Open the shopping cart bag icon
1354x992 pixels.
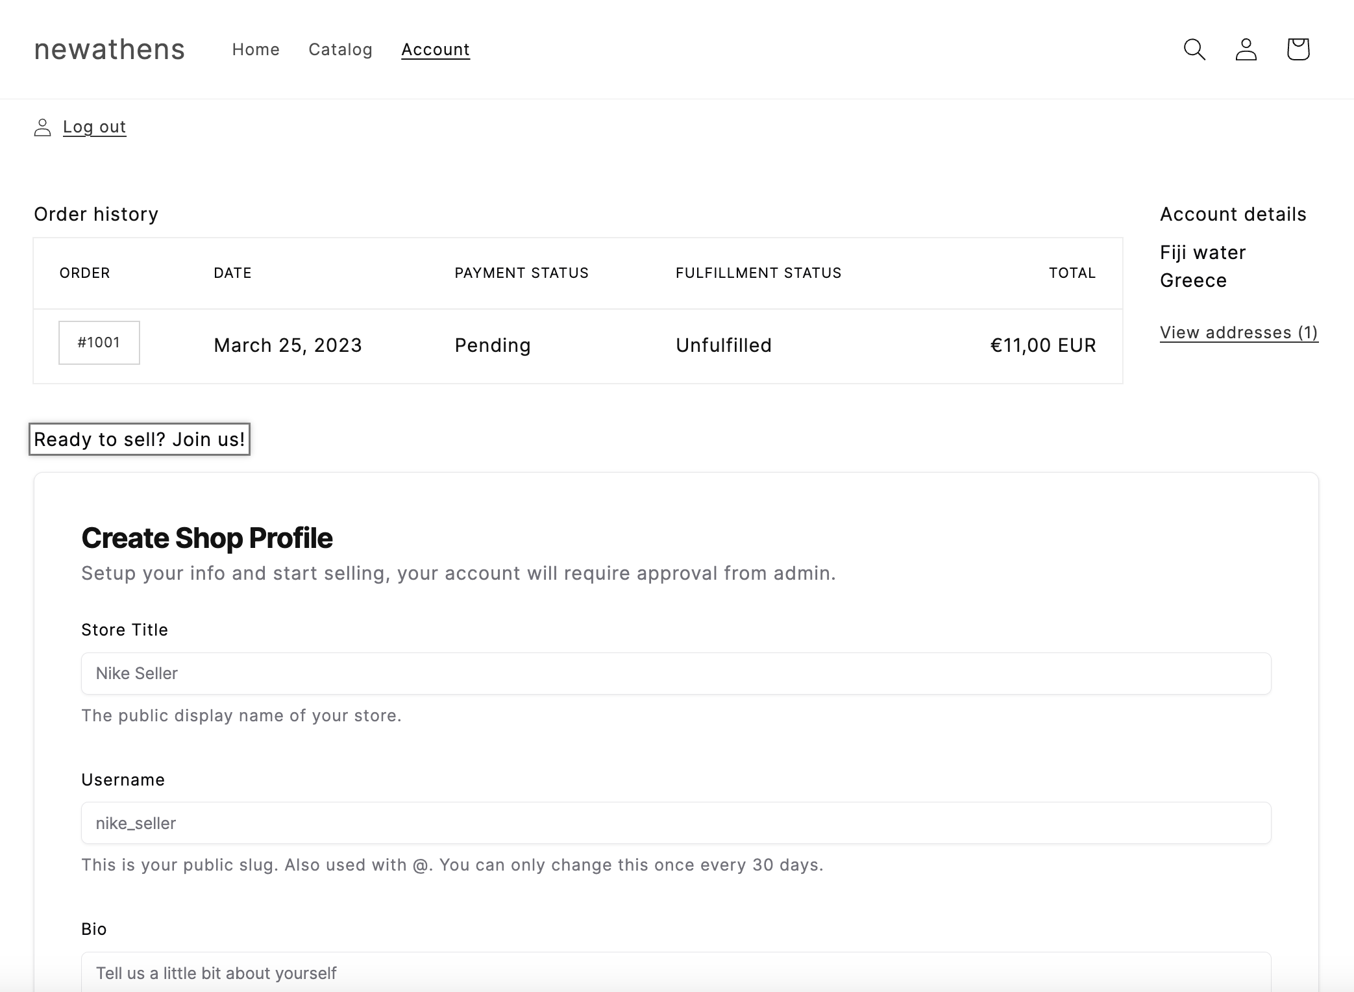pos(1298,49)
